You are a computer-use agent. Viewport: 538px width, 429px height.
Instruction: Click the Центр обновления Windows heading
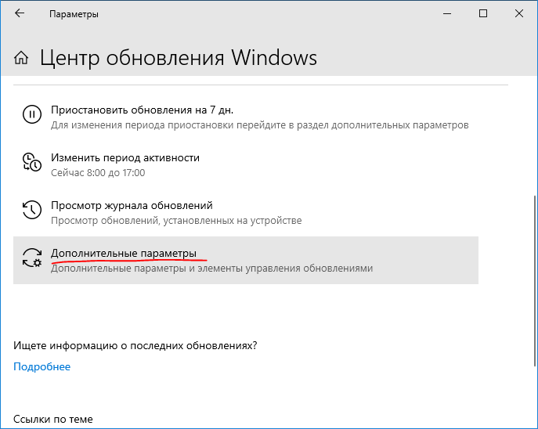click(179, 58)
